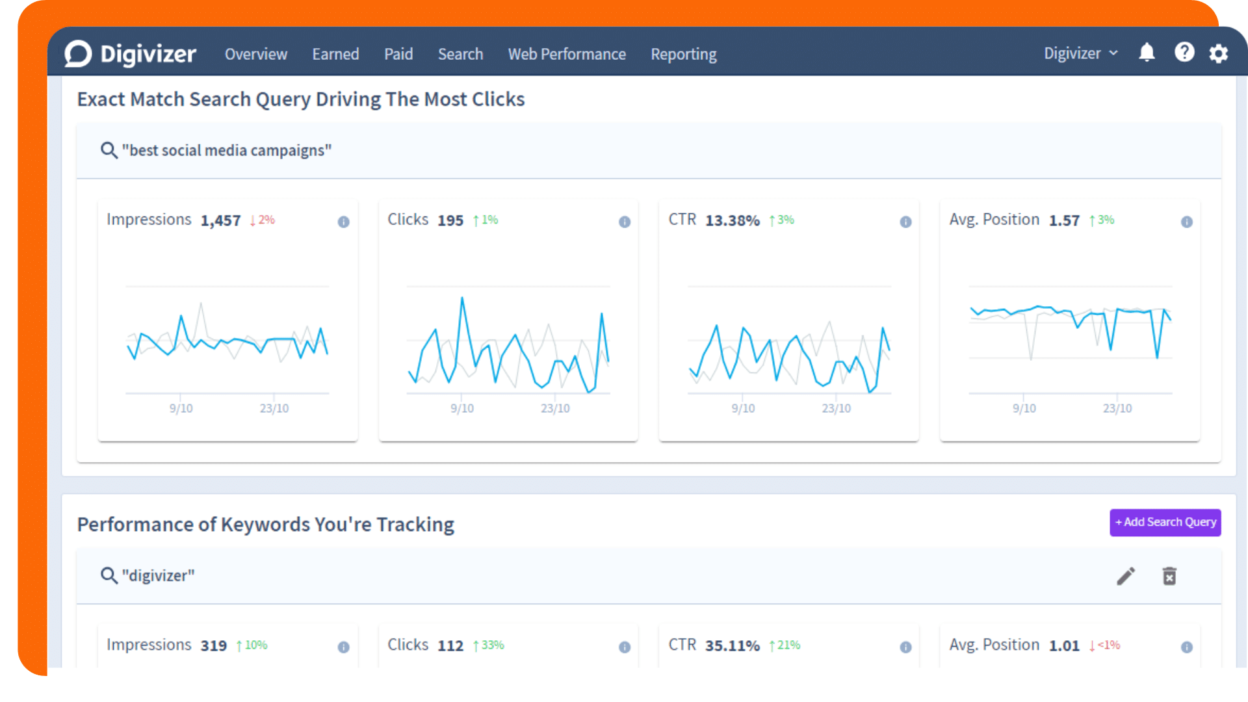Image resolution: width=1248 pixels, height=702 pixels.
Task: Click info icon on the CTR 13.38% card
Action: (905, 222)
